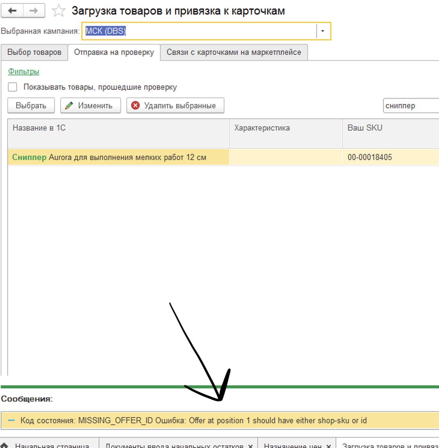
Task: Switch to the Выбор товаров tab
Action: [34, 52]
